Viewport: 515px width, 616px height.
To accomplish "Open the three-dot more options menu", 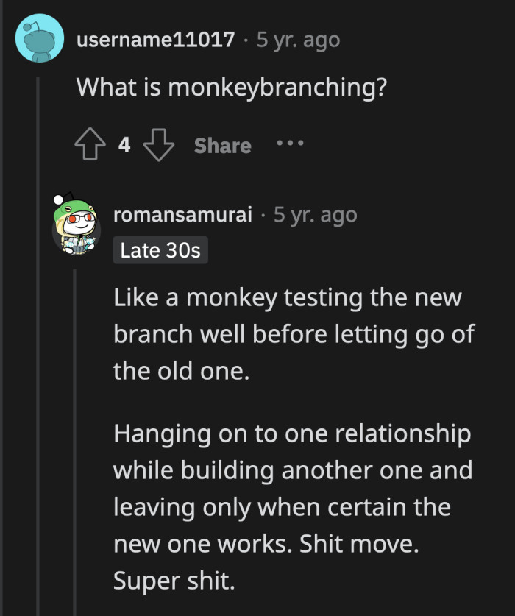I will click(x=290, y=144).
